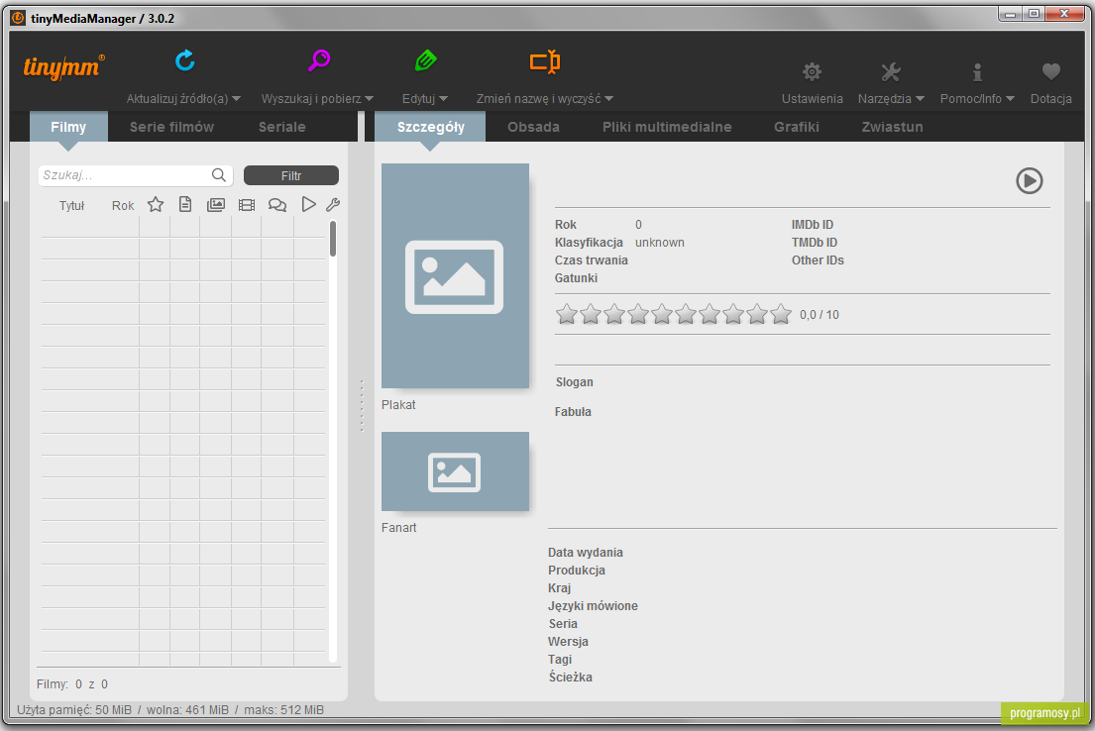Viewport: 1095px width, 731px height.
Task: Click the orange rename and clean icon
Action: [545, 61]
